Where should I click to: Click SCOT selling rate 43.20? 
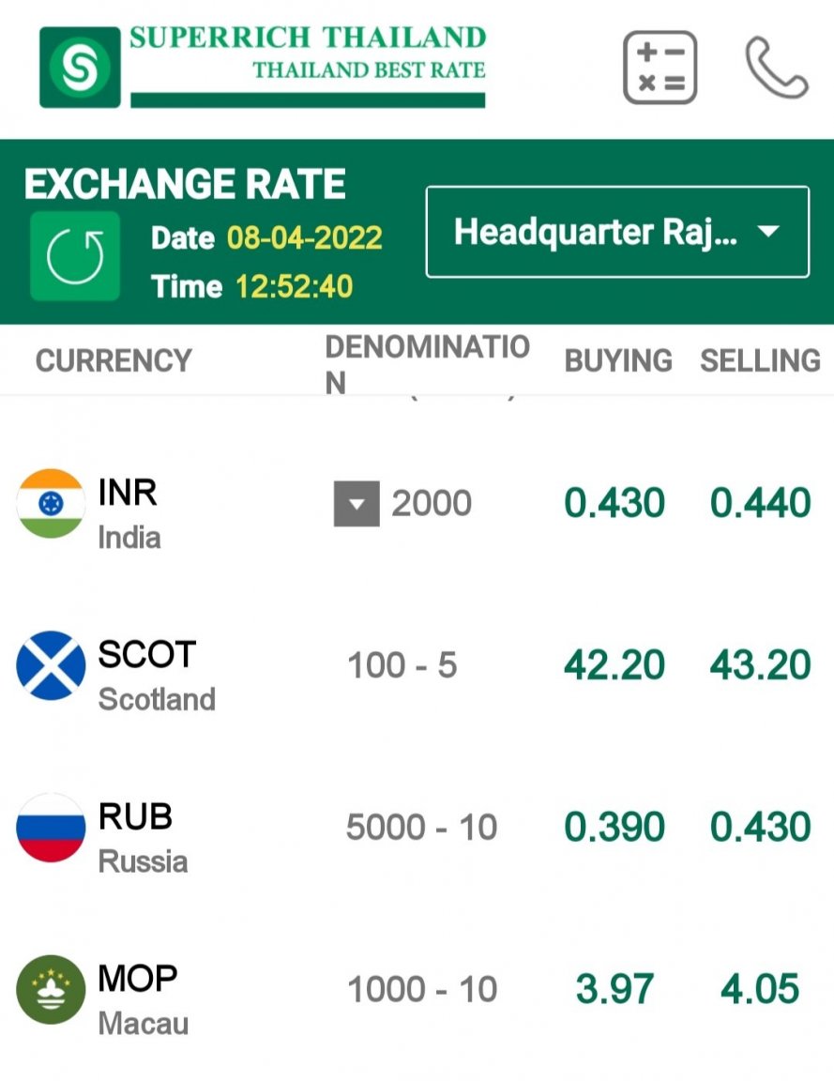pos(760,665)
